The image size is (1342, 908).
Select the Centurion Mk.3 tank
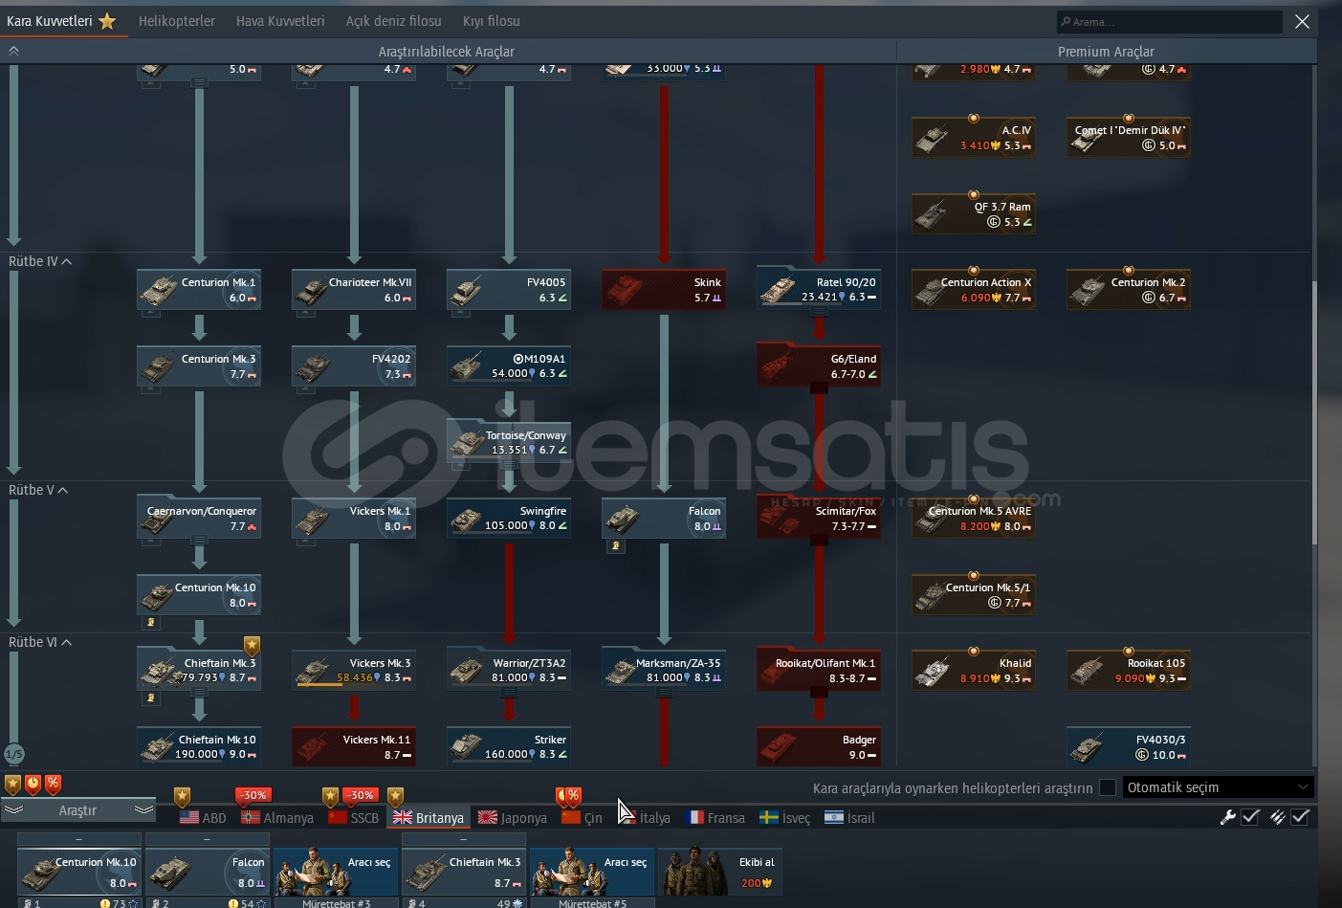[199, 366]
